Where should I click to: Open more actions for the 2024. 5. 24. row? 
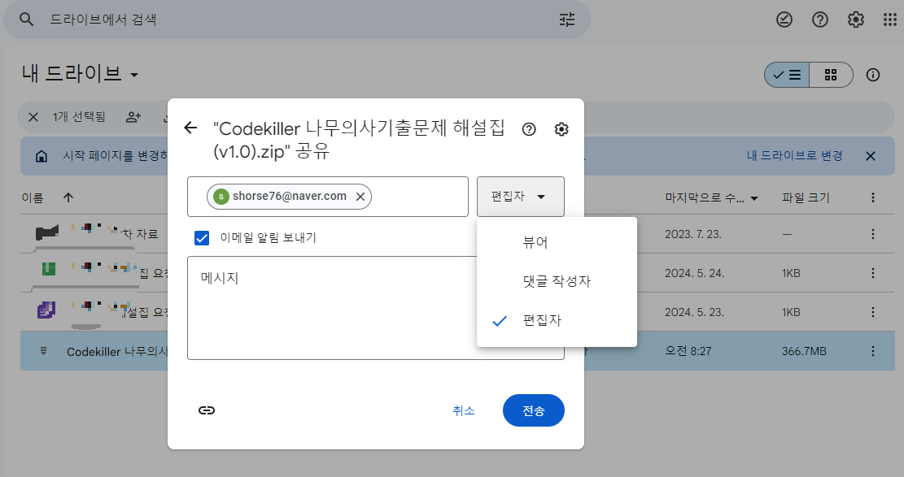tap(873, 273)
